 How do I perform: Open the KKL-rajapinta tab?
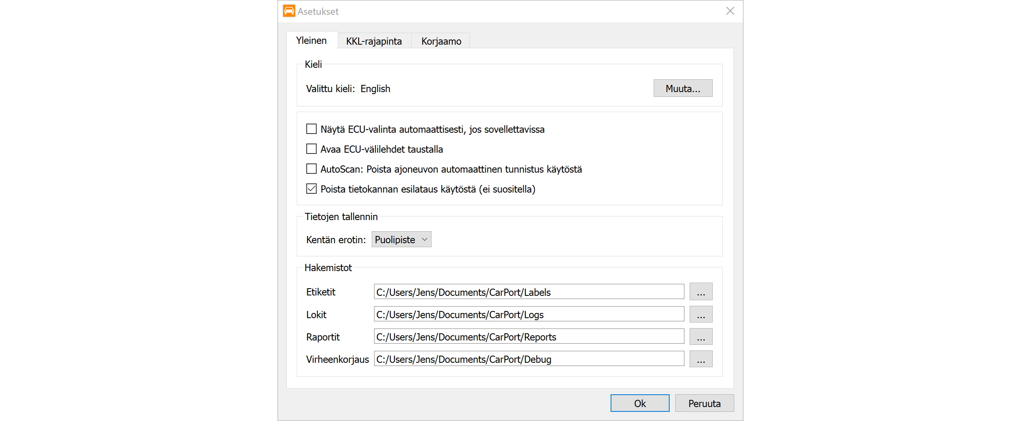[374, 41]
